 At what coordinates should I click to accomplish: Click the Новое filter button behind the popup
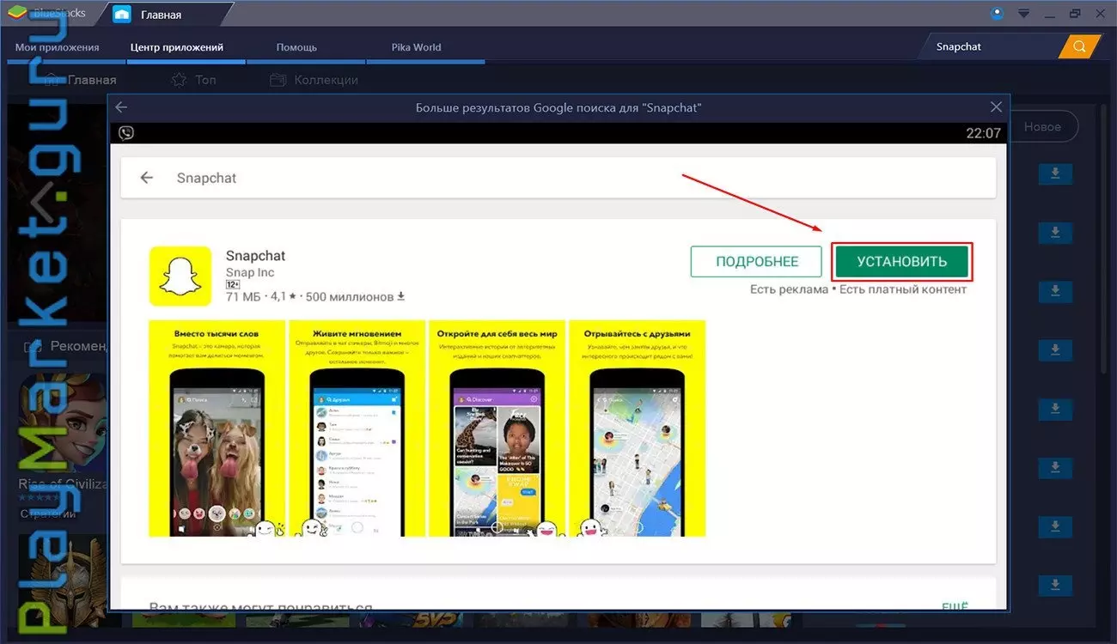point(1043,126)
